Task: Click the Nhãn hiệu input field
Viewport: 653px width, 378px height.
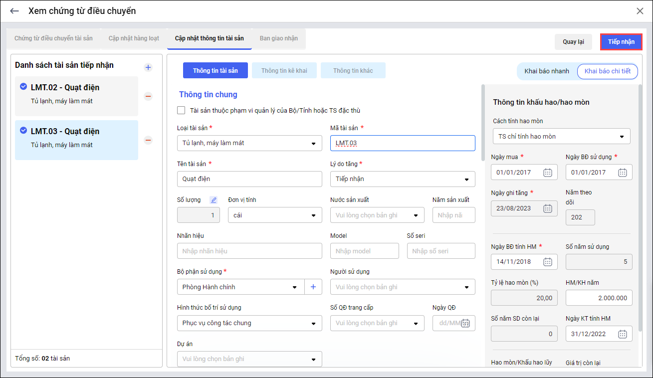Action: tap(249, 251)
